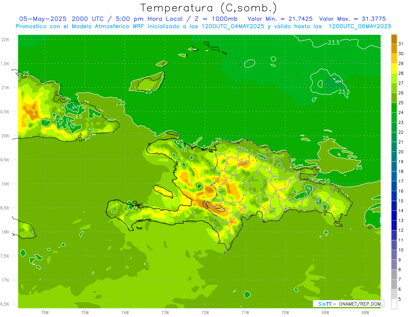Viewport: 410px width, 317px height.
Task: Click the "19N" latitude axis label
Action: pyautogui.click(x=5, y=184)
